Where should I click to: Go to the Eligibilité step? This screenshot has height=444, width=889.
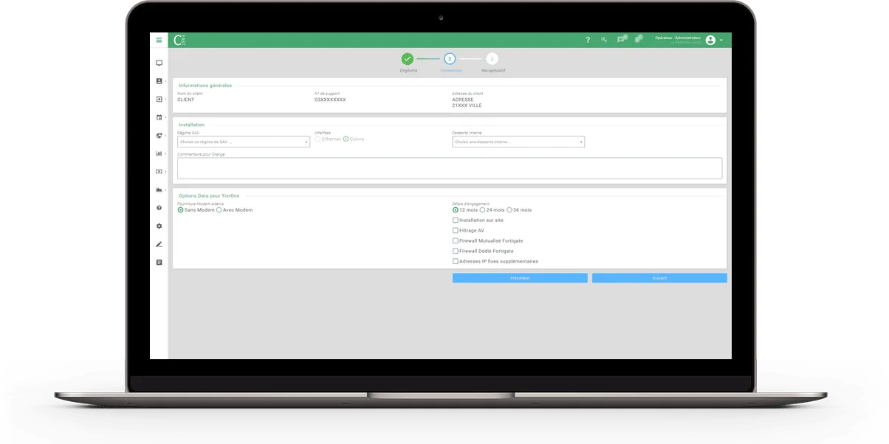pyautogui.click(x=408, y=59)
